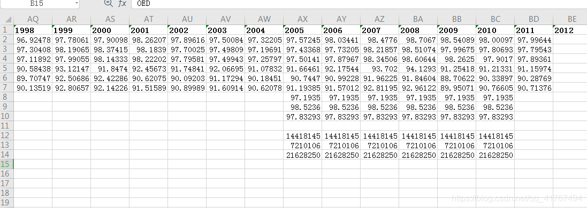Select row 12 header

7,135
